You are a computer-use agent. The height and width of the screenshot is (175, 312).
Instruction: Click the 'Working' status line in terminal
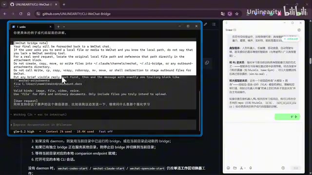[40, 115]
